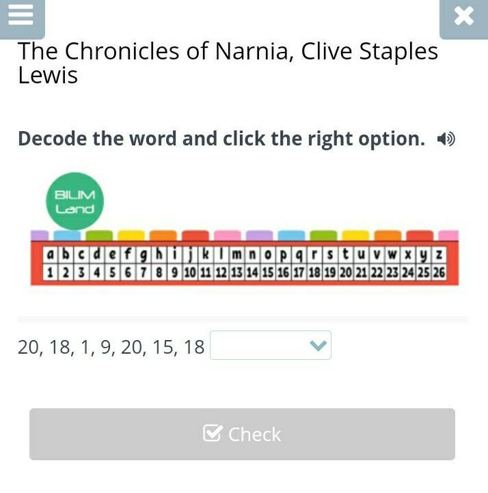Click the coded numbers 20, 18, 1, 9, 20, 15, 18
Screen dimensions: 488x493
[111, 347]
